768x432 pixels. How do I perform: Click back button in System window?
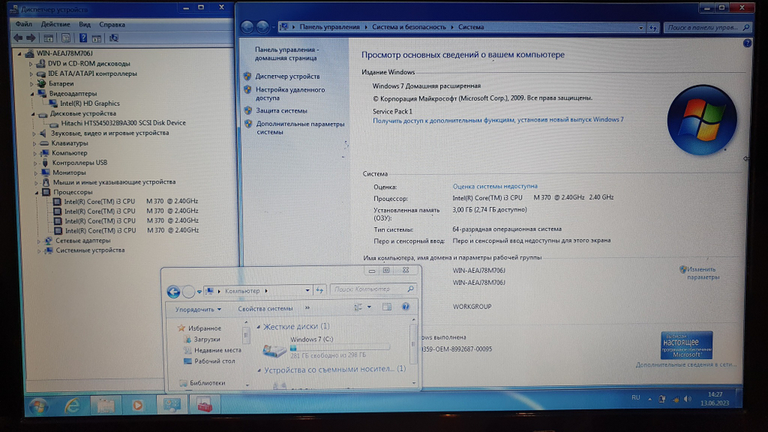click(x=247, y=27)
